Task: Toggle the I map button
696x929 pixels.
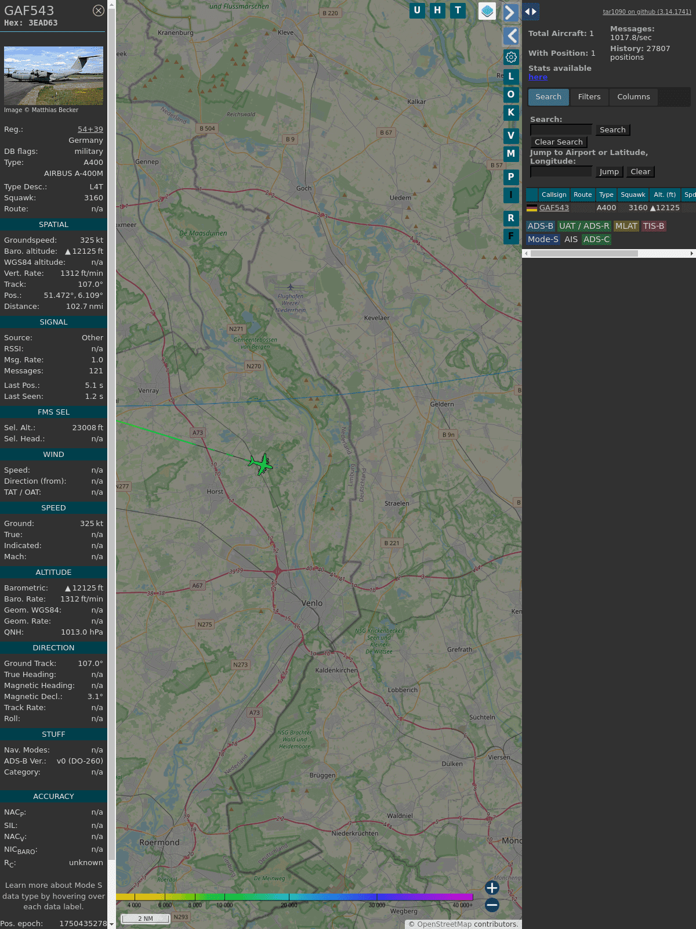Action: click(x=511, y=195)
